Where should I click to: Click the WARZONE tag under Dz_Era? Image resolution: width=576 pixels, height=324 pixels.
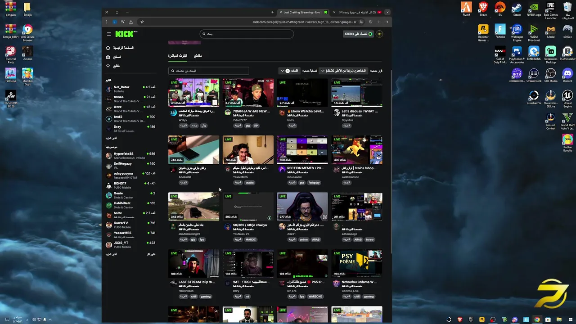coord(316,297)
